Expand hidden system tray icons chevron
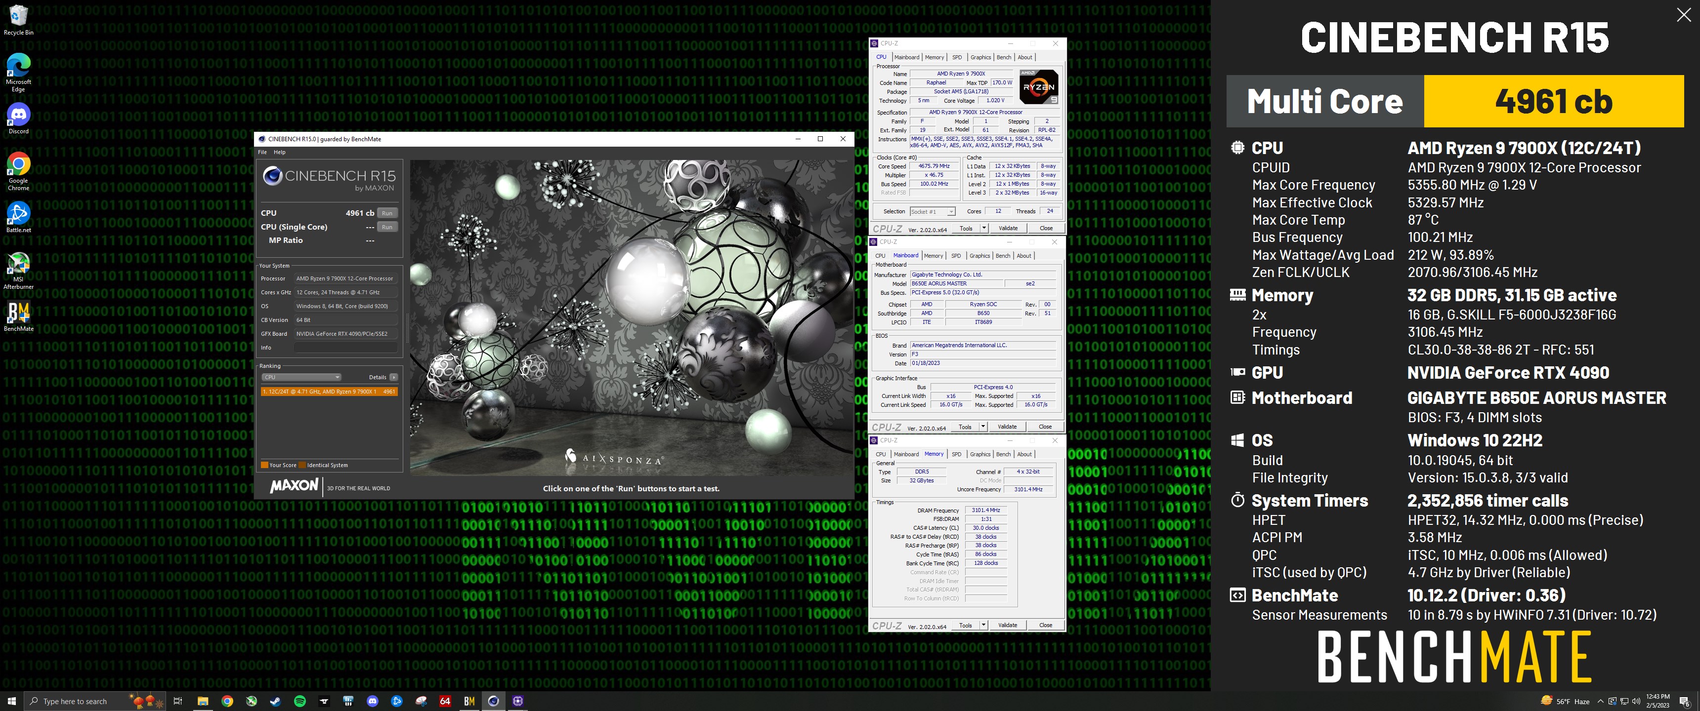This screenshot has width=1700, height=711. 1600,701
